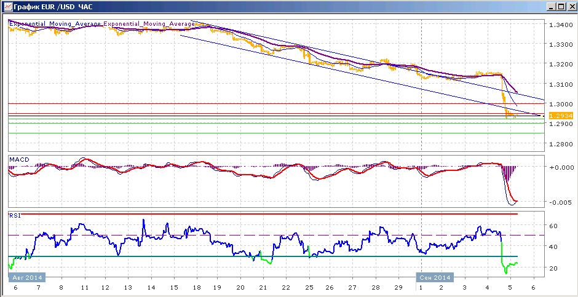Click date axis label 25

(308, 287)
